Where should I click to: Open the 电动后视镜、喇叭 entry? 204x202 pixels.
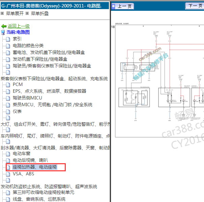[30, 160]
